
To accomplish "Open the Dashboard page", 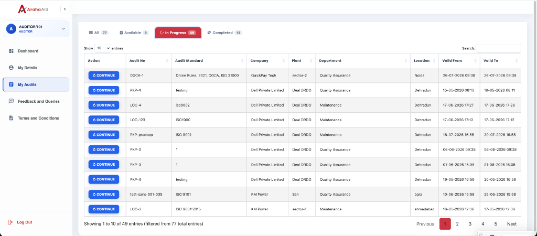I will [x=36, y=51].
